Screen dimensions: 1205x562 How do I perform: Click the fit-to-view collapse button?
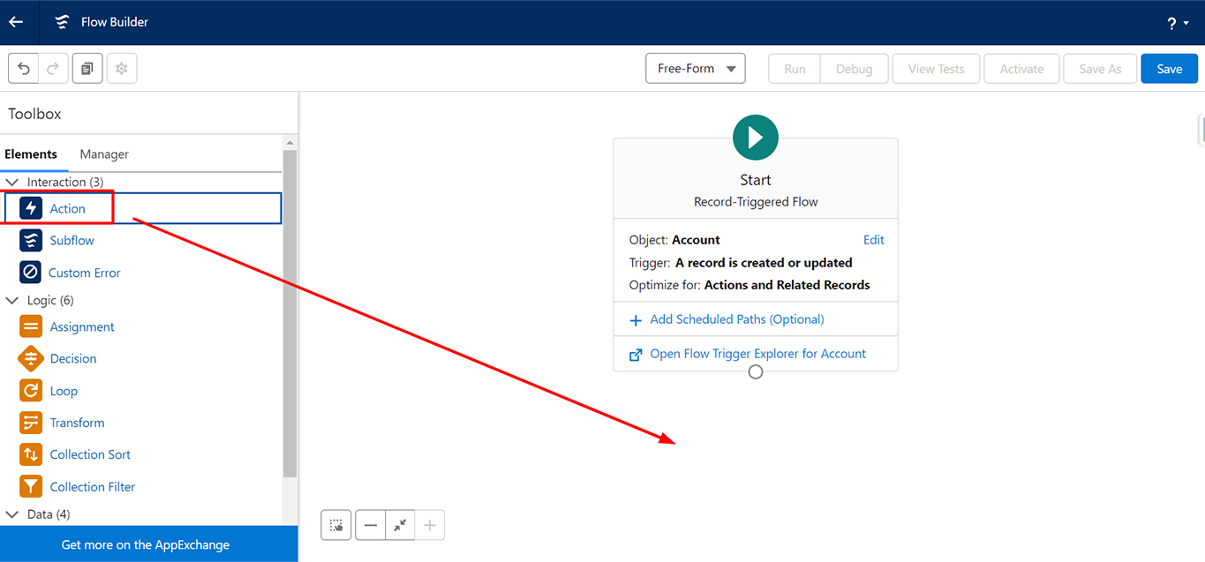pos(400,525)
